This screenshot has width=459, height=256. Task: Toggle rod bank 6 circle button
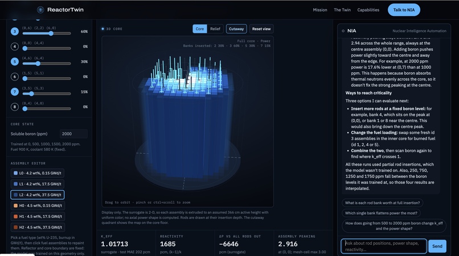coord(15,77)
